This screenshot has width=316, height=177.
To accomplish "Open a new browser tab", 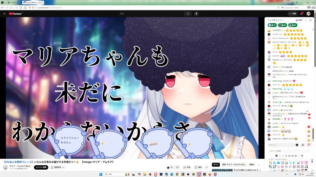I will (x=46, y=2).
